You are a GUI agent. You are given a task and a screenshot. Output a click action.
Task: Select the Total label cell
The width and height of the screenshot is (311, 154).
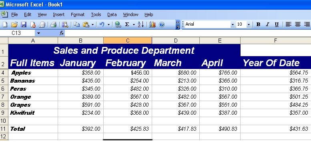(33, 129)
